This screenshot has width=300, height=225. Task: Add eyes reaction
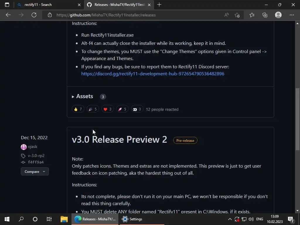coord(137,109)
